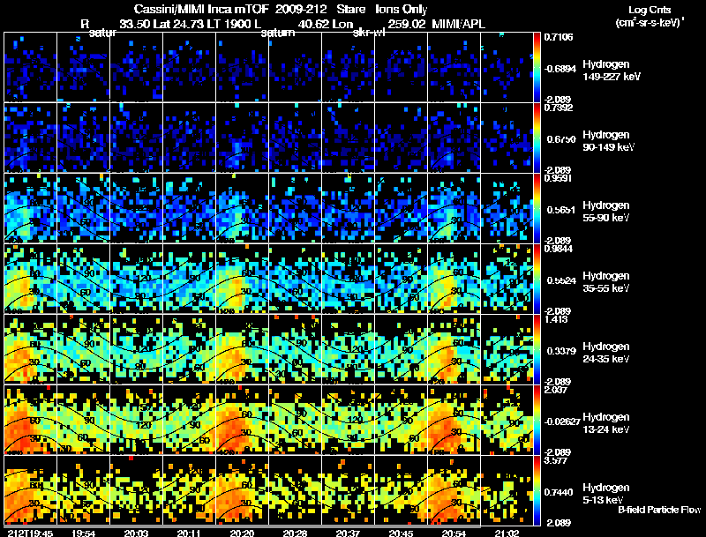Select the 21:02 time label

coord(507,533)
